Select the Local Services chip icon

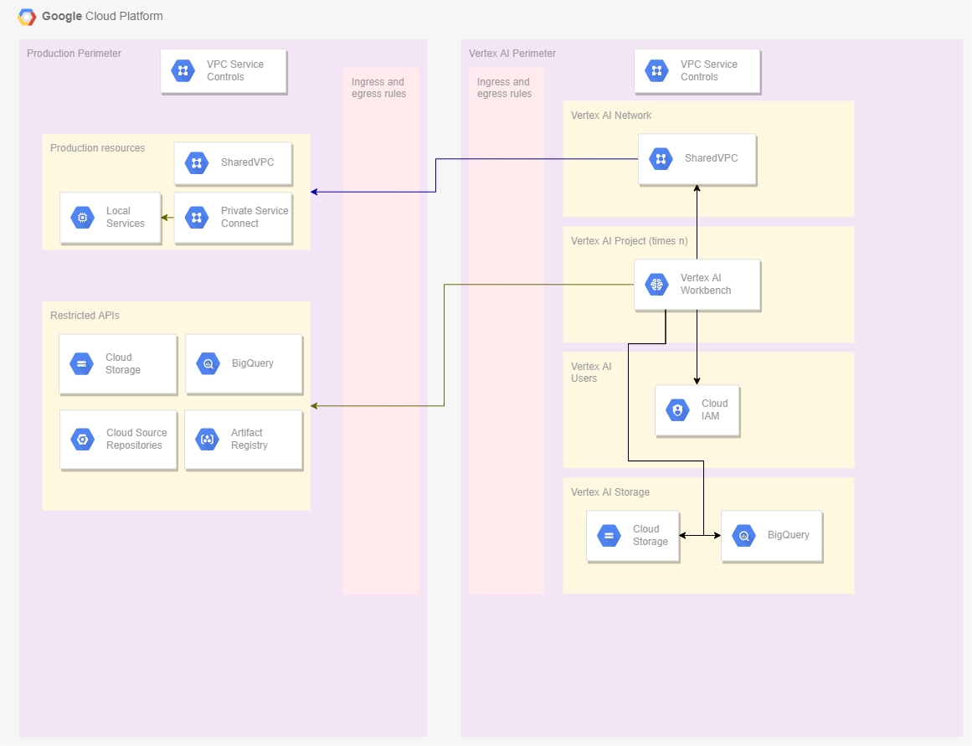82,218
